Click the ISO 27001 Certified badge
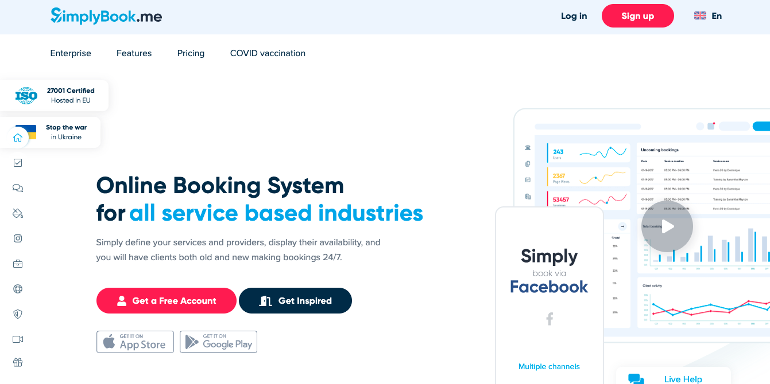Image resolution: width=770 pixels, height=384 pixels. 54,95
